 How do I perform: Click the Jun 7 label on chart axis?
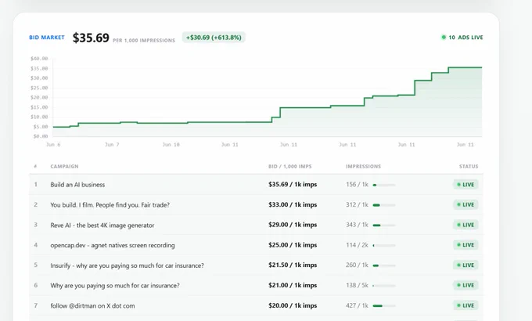112,145
